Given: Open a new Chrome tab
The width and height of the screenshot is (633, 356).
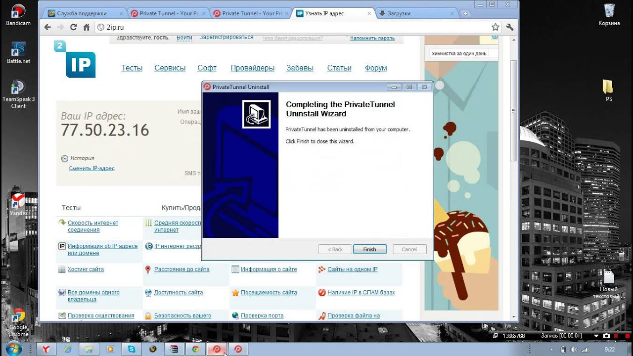Looking at the screenshot, I should pyautogui.click(x=466, y=14).
